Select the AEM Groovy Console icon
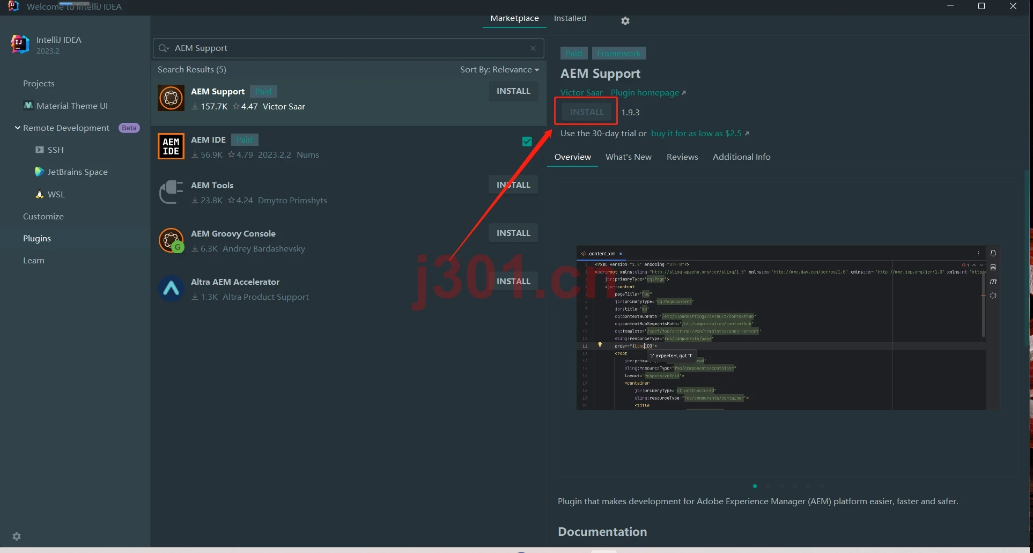Image resolution: width=1033 pixels, height=553 pixels. [171, 240]
